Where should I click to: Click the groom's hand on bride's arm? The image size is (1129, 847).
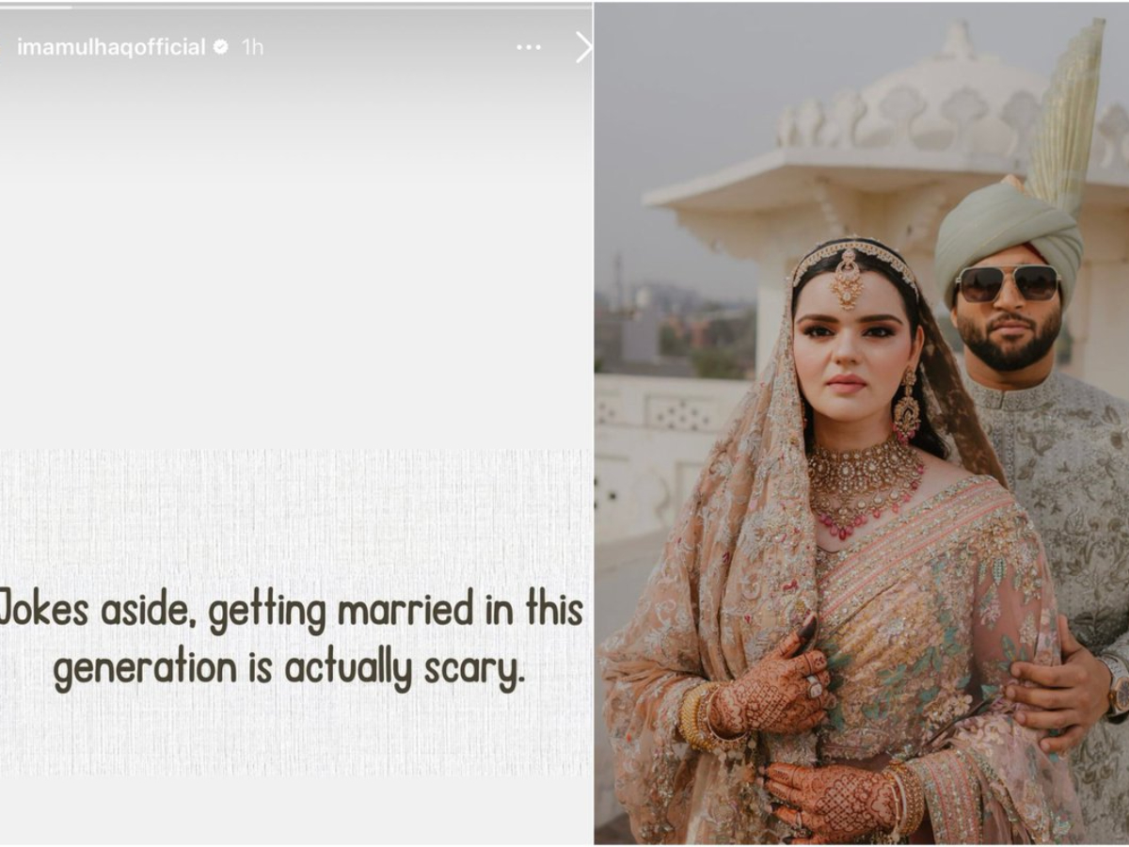click(x=1056, y=691)
